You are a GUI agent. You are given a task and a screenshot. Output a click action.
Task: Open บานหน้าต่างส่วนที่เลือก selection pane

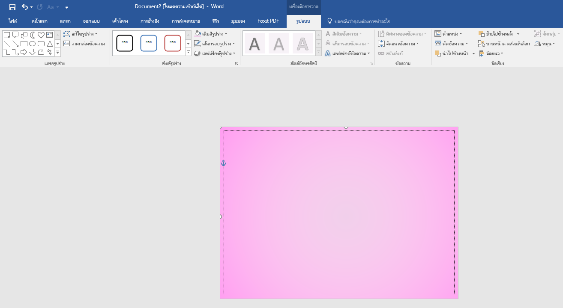504,43
